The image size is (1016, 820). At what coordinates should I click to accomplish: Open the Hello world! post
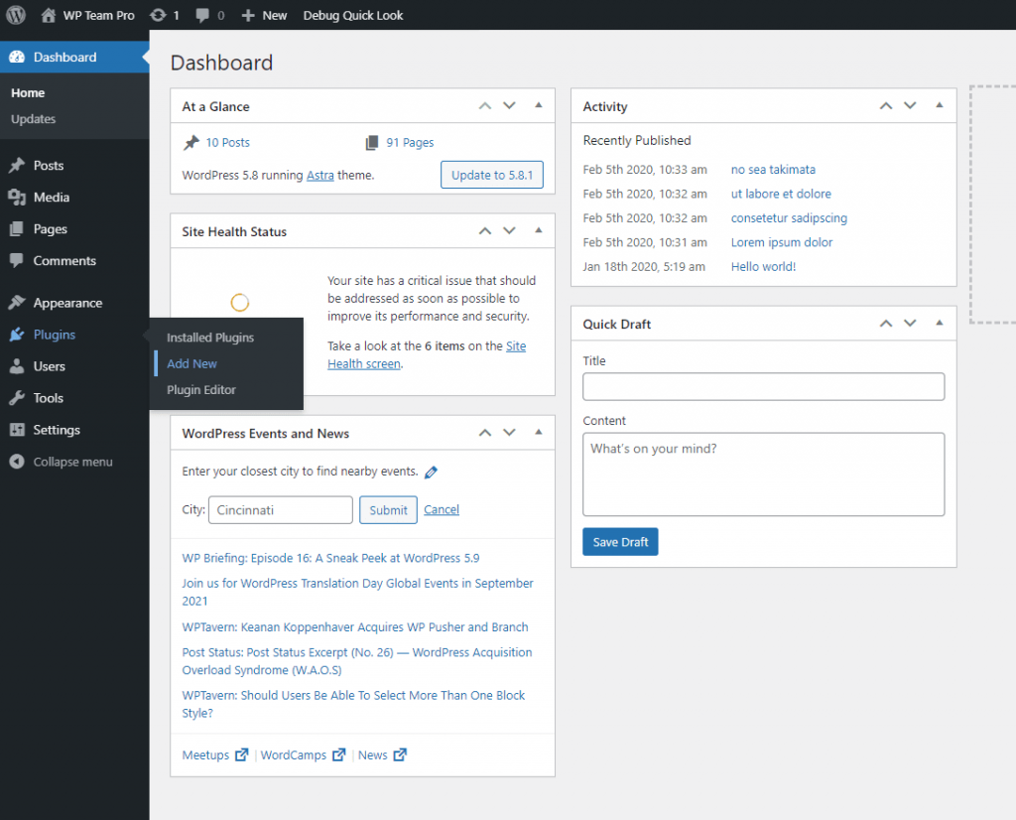763,266
